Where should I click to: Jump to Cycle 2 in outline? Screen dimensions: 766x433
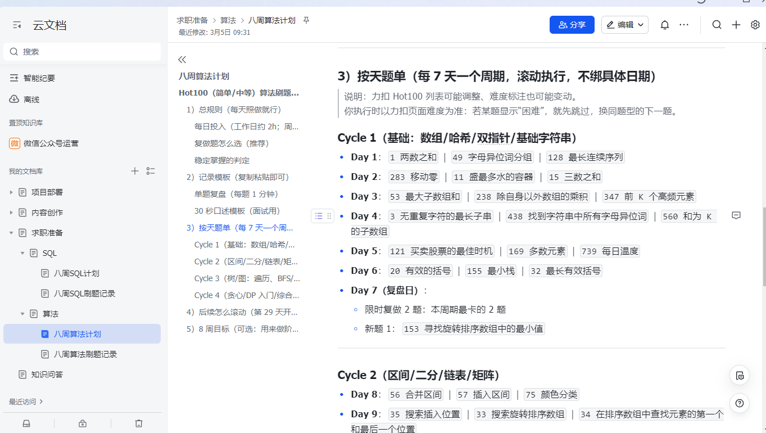pyautogui.click(x=246, y=261)
